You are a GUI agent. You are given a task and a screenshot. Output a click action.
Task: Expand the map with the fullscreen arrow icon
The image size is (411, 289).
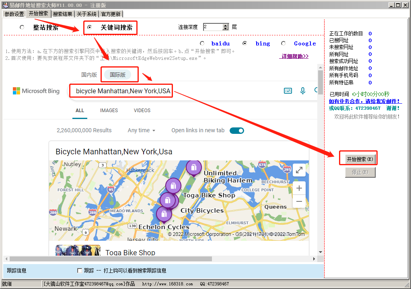tap(299, 170)
